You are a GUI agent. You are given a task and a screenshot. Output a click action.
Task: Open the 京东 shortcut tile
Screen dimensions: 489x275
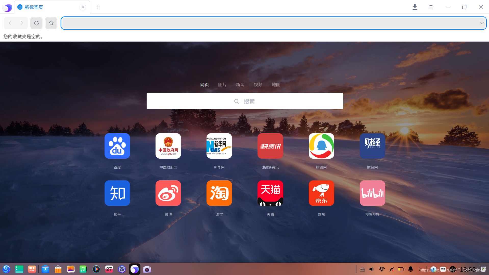(321, 193)
